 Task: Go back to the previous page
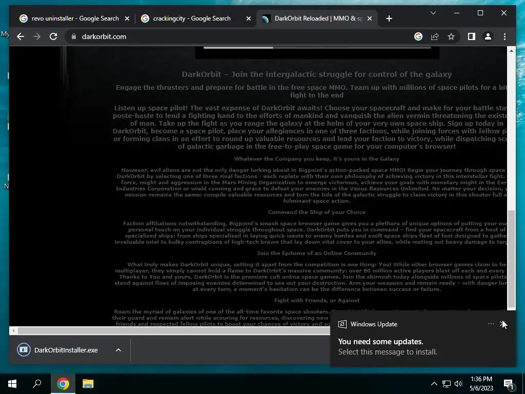point(21,36)
